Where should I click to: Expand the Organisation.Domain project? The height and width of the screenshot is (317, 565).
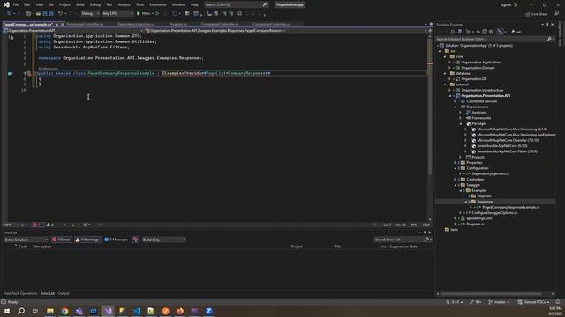coord(449,68)
